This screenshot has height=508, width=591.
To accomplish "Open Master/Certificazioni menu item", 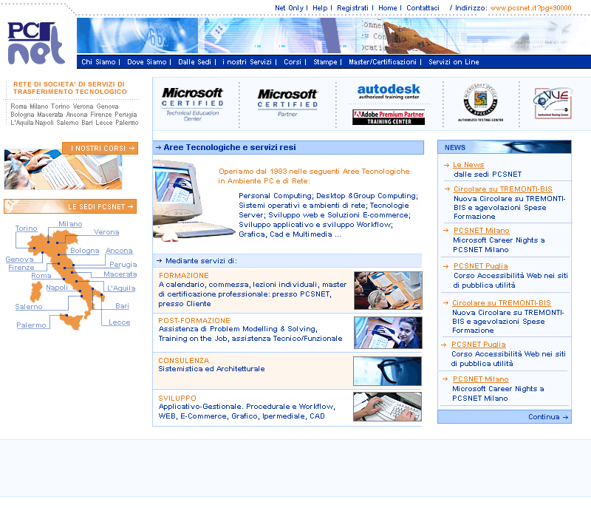I will point(383,62).
